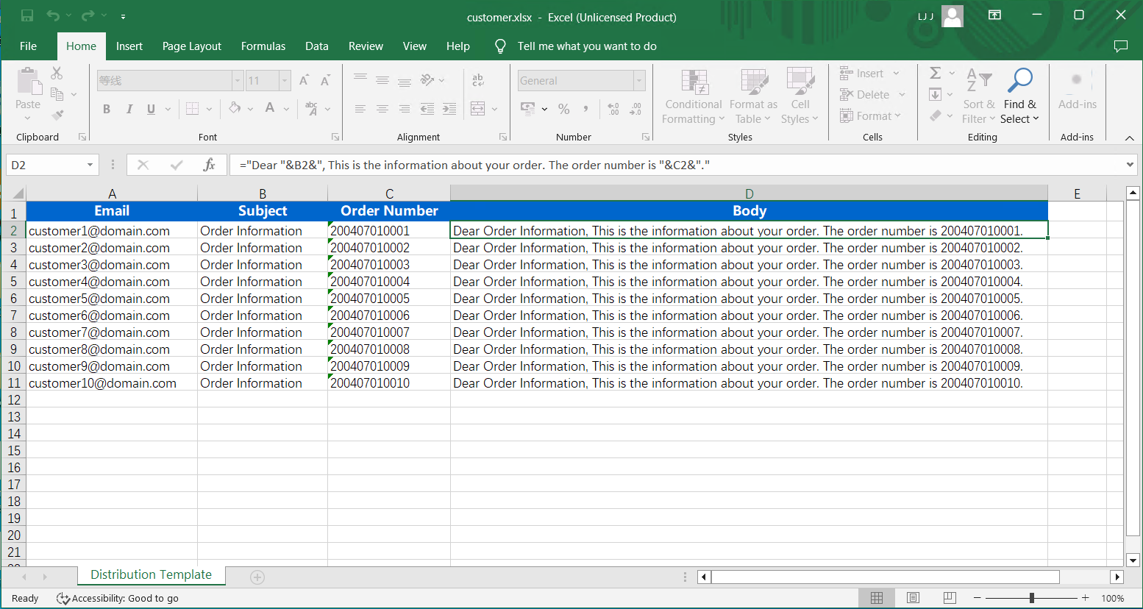Expand the Name Box dropdown arrow
The width and height of the screenshot is (1143, 609).
pos(90,165)
